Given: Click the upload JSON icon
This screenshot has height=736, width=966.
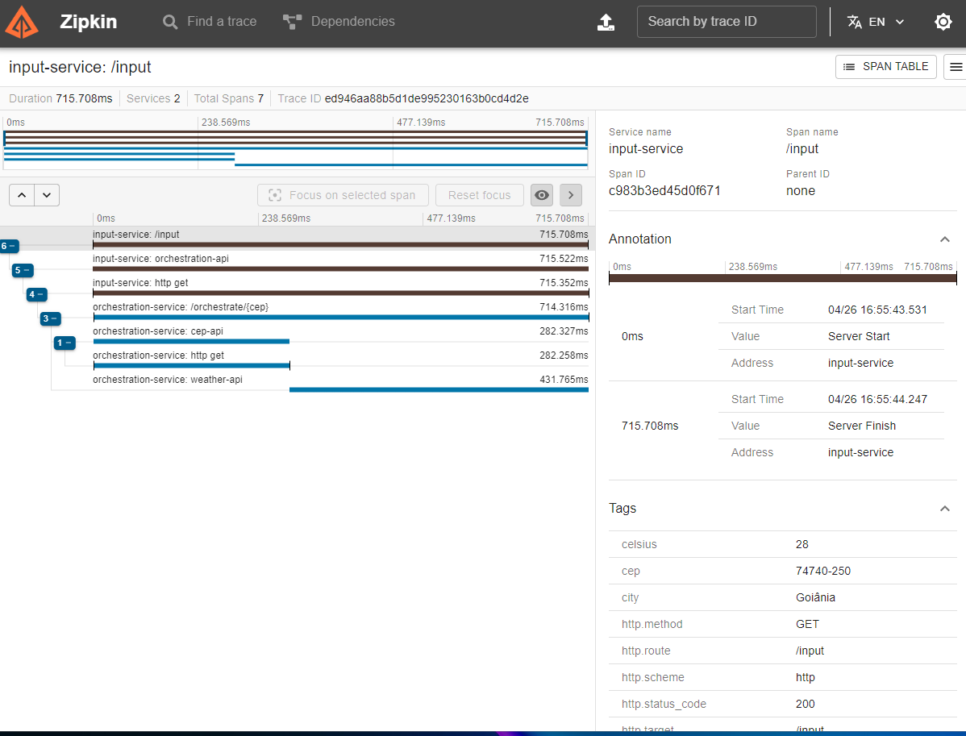Looking at the screenshot, I should point(606,23).
